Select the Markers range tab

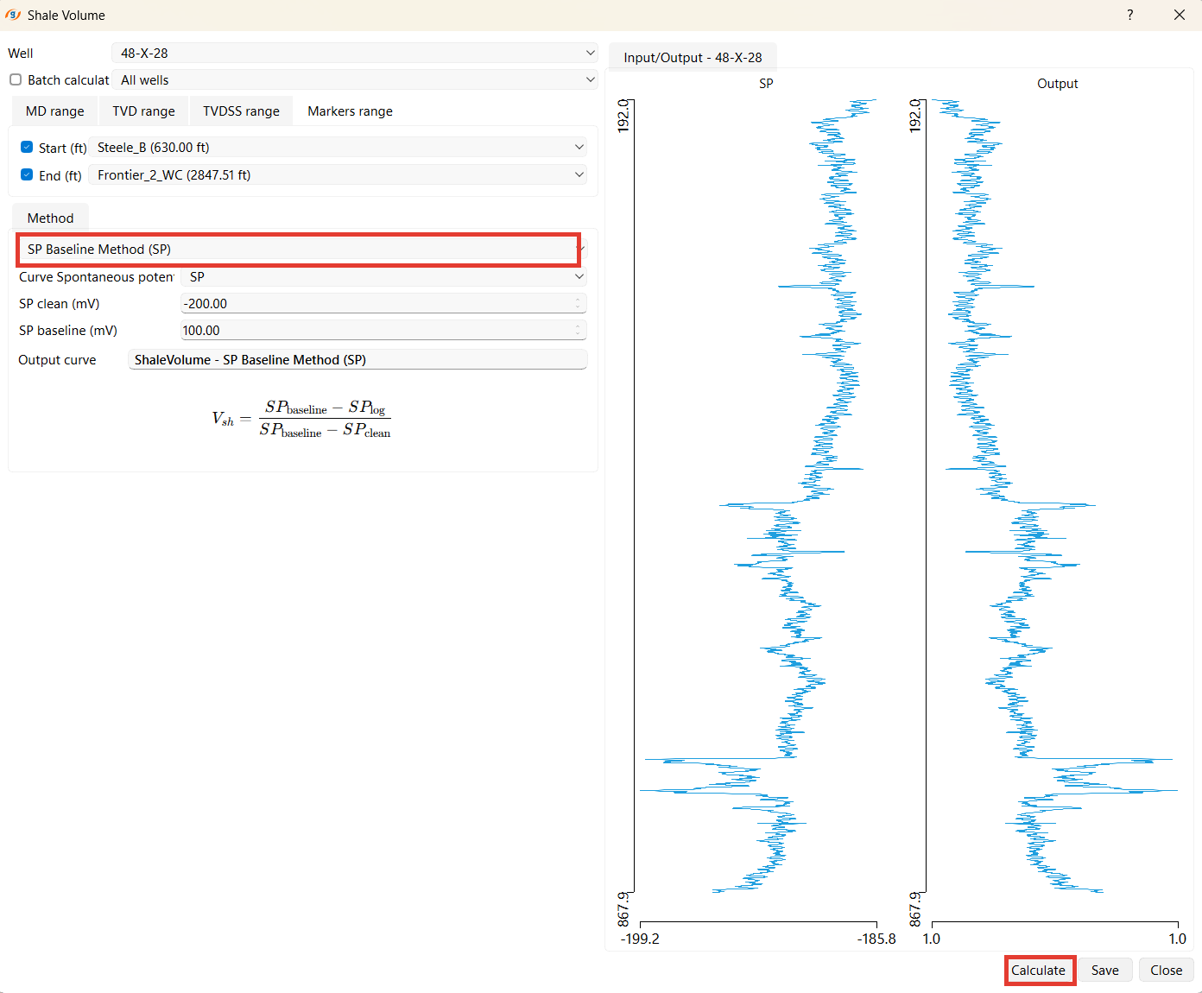(349, 111)
